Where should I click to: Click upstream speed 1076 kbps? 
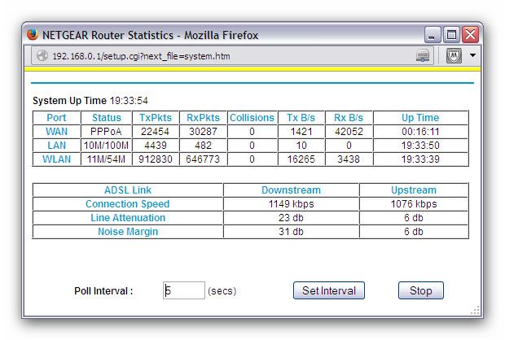(x=414, y=204)
